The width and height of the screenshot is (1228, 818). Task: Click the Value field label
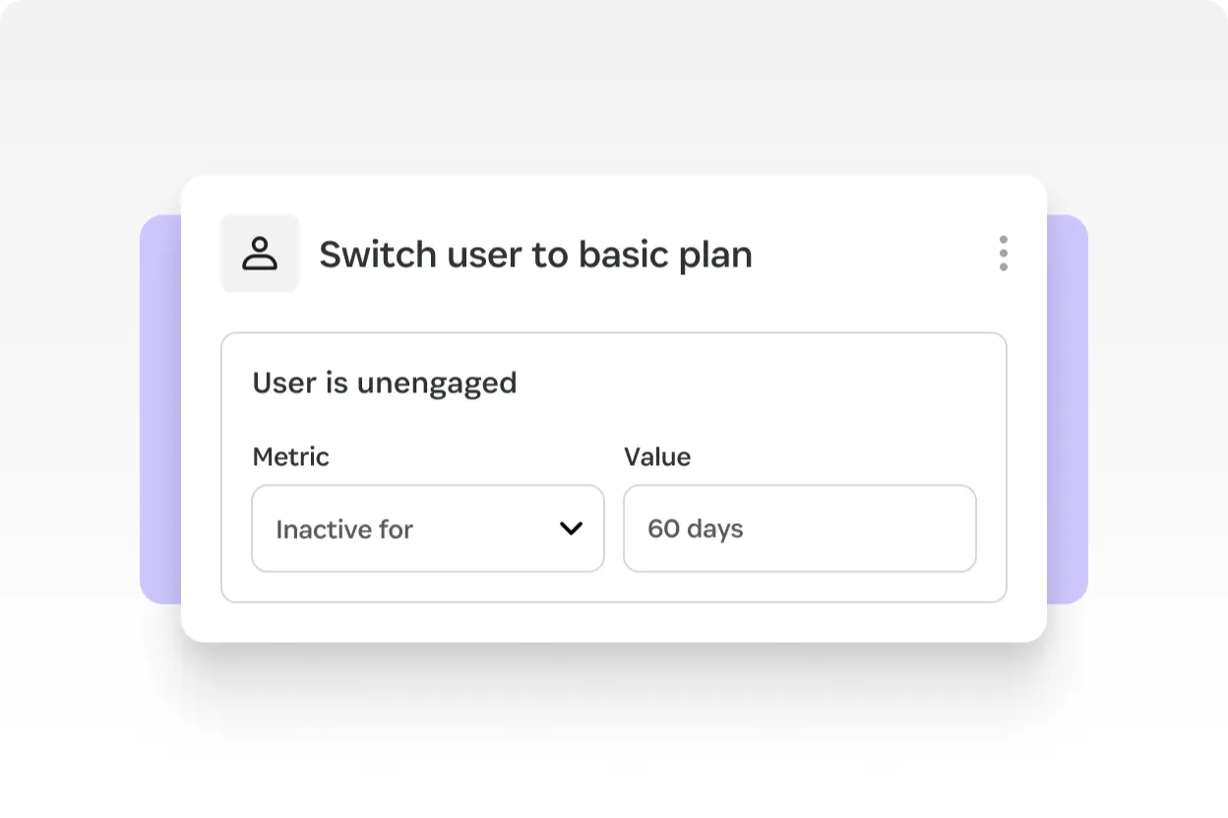coord(657,456)
